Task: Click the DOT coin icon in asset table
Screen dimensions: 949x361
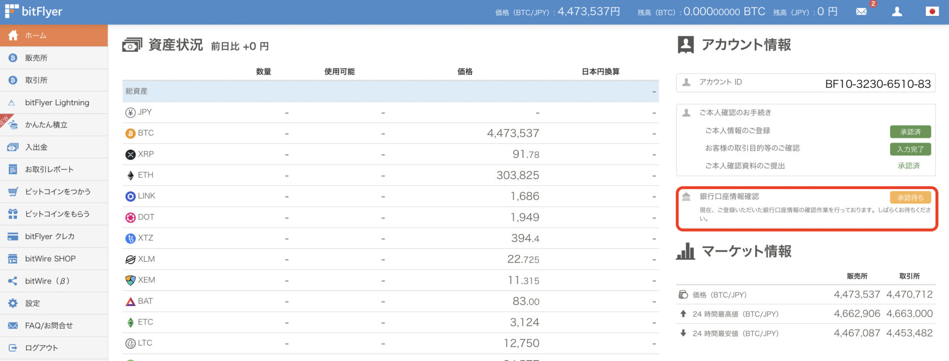Action: 130,217
